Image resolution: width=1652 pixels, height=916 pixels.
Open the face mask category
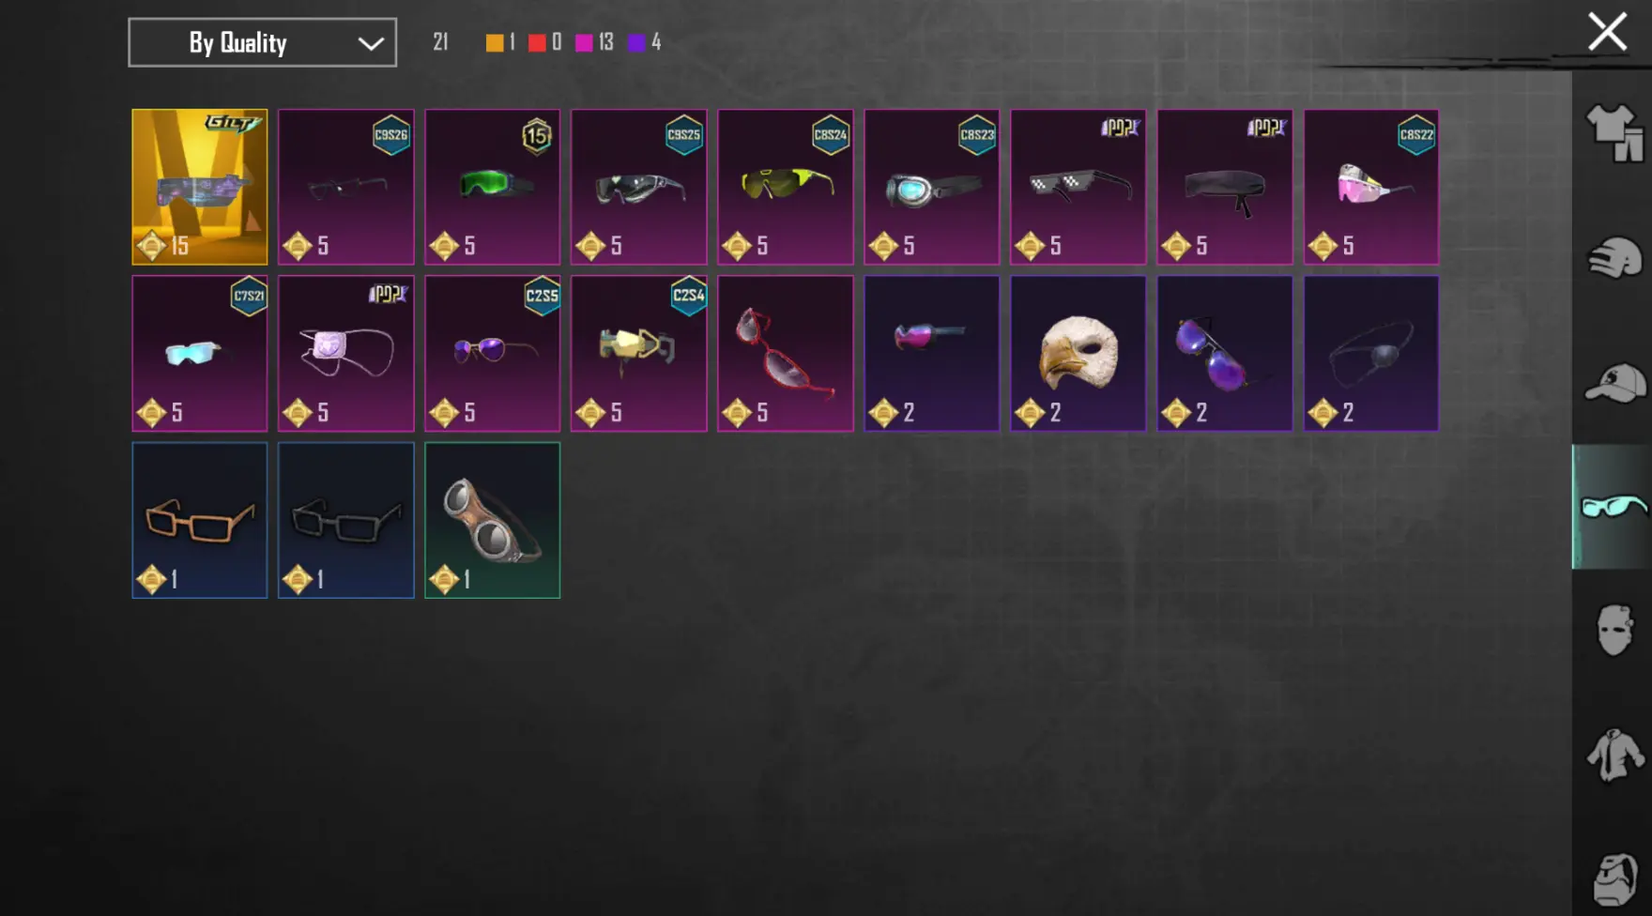(1614, 630)
